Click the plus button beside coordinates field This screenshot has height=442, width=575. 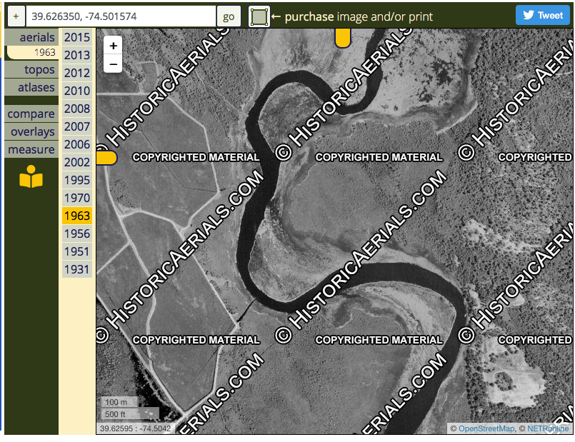[15, 16]
